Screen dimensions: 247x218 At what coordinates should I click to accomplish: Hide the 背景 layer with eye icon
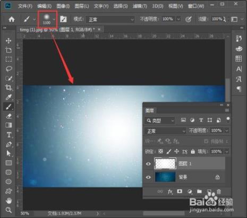pos(148,177)
